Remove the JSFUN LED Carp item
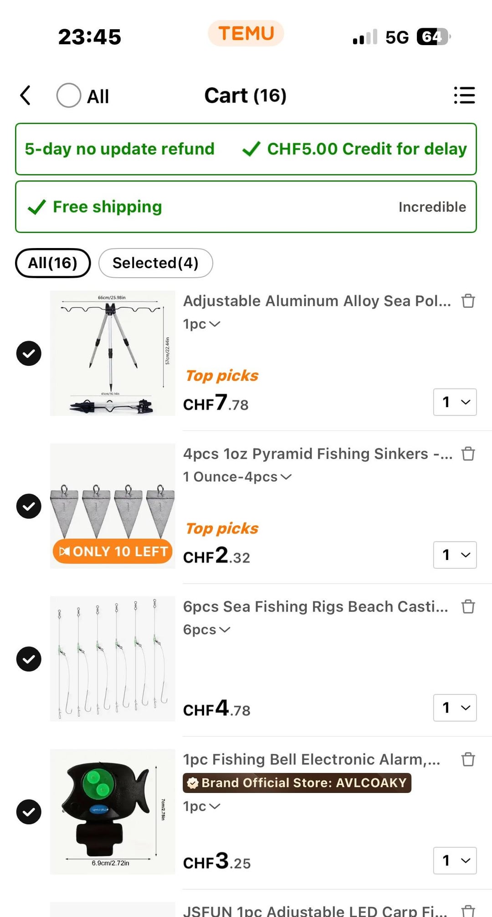The height and width of the screenshot is (917, 492). pyautogui.click(x=468, y=910)
